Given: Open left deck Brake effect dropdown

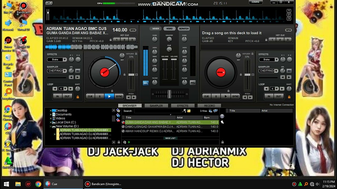Looking at the screenshot, I should (x=65, y=60).
